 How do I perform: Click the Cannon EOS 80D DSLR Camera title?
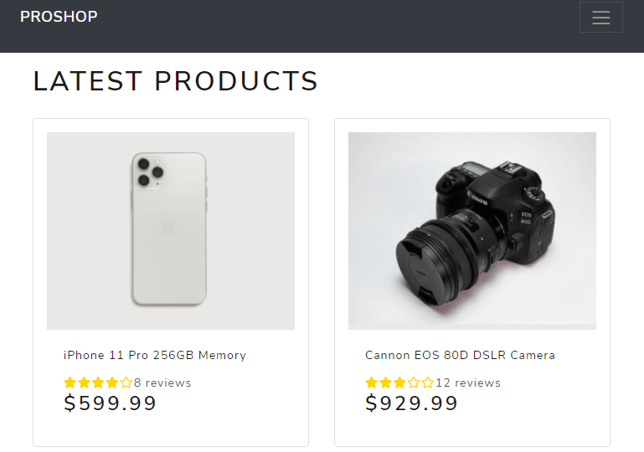click(x=460, y=355)
